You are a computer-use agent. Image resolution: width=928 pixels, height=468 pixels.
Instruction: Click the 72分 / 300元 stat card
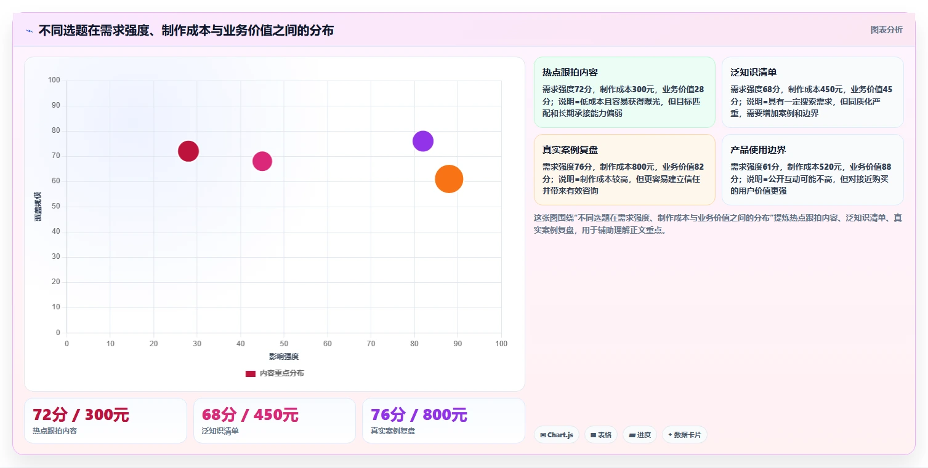(105, 421)
